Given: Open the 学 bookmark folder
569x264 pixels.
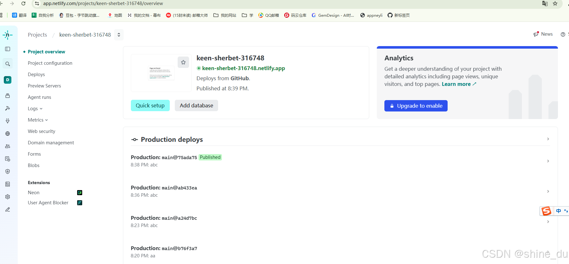Looking at the screenshot, I should pos(248,15).
